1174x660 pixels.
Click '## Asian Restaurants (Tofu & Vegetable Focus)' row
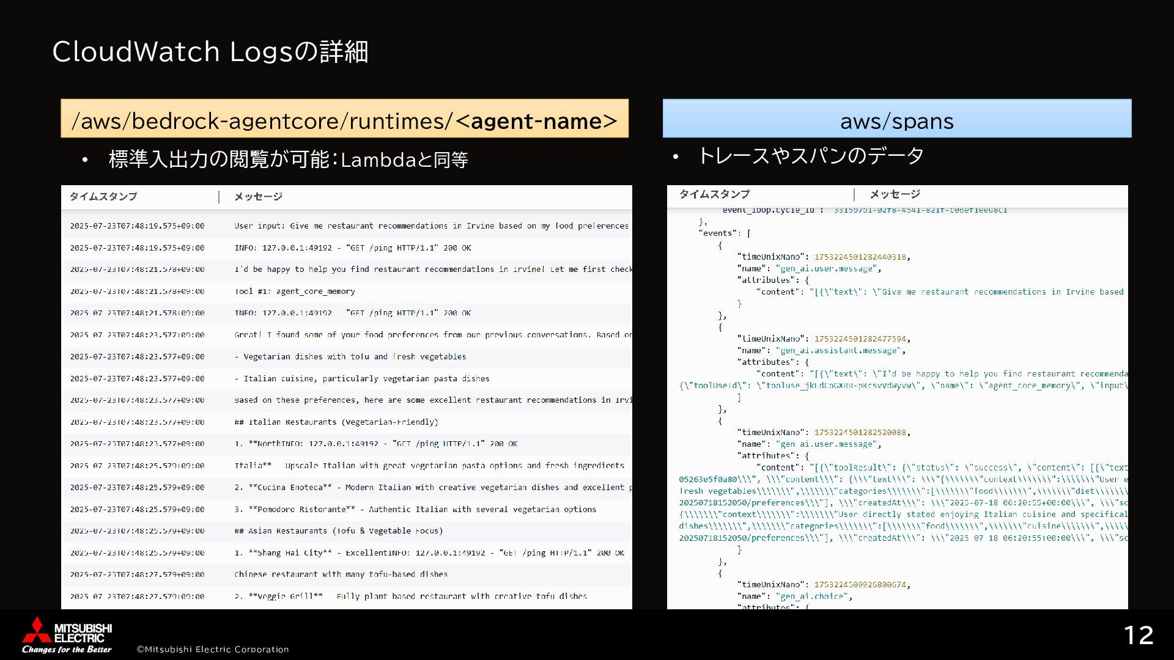click(347, 530)
